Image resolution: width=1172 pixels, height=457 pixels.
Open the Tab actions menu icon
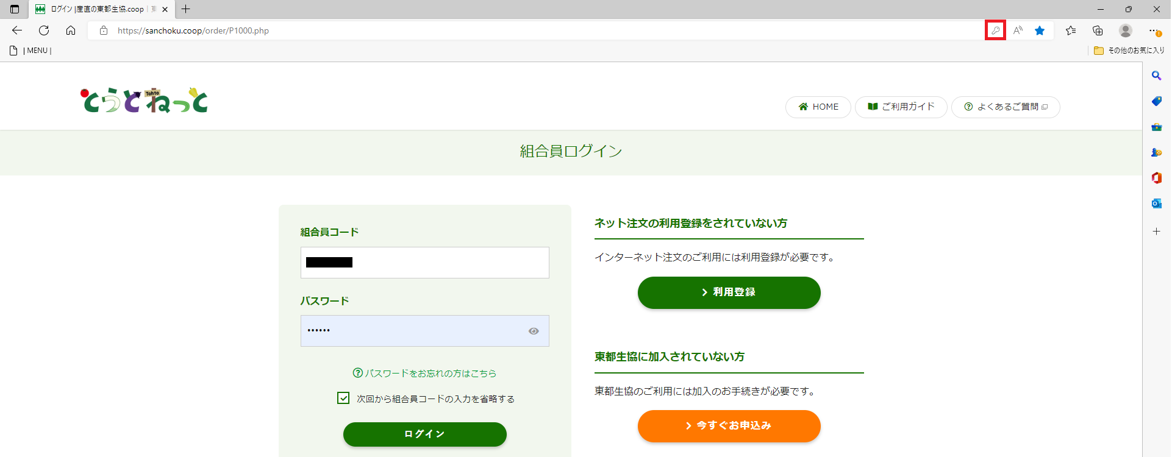point(15,9)
